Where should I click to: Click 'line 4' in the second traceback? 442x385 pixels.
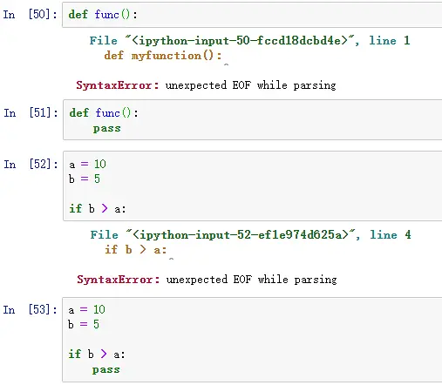pos(391,234)
